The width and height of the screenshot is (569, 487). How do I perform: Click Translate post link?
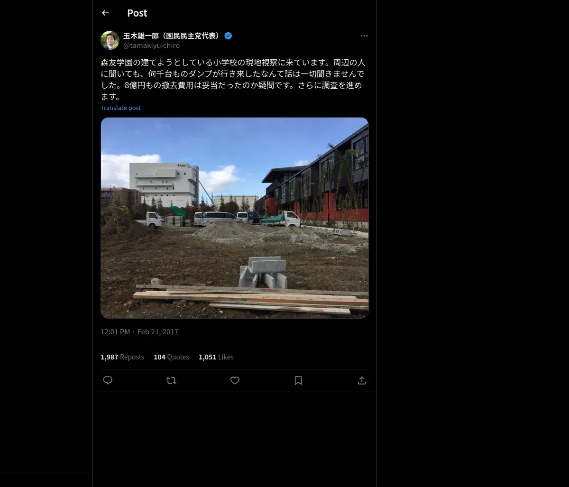120,108
